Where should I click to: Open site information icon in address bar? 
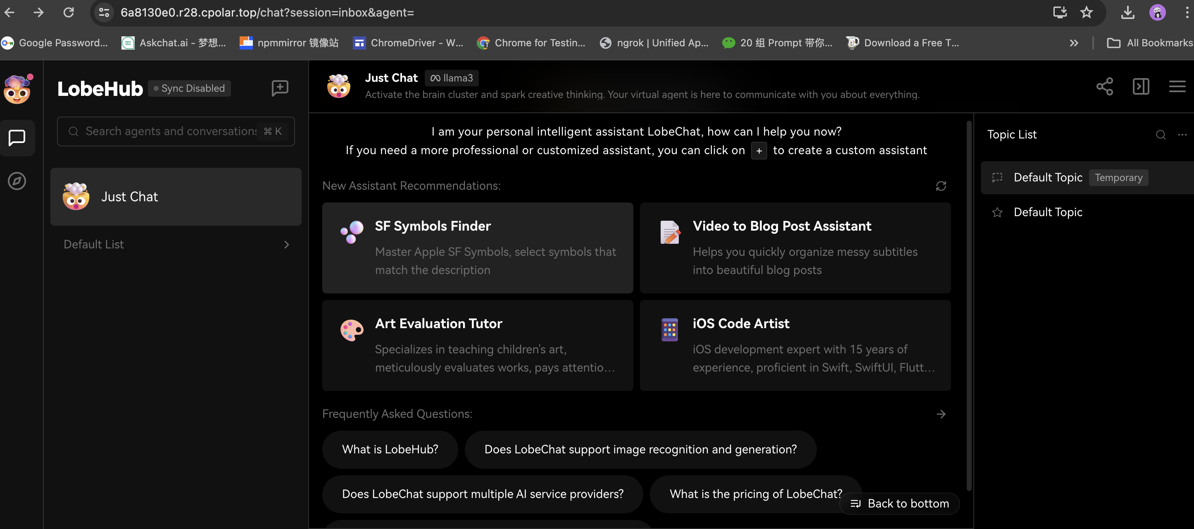(104, 12)
